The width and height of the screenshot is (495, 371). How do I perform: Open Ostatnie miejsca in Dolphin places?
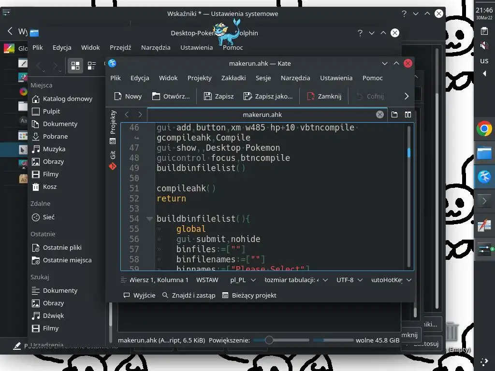pos(62,260)
